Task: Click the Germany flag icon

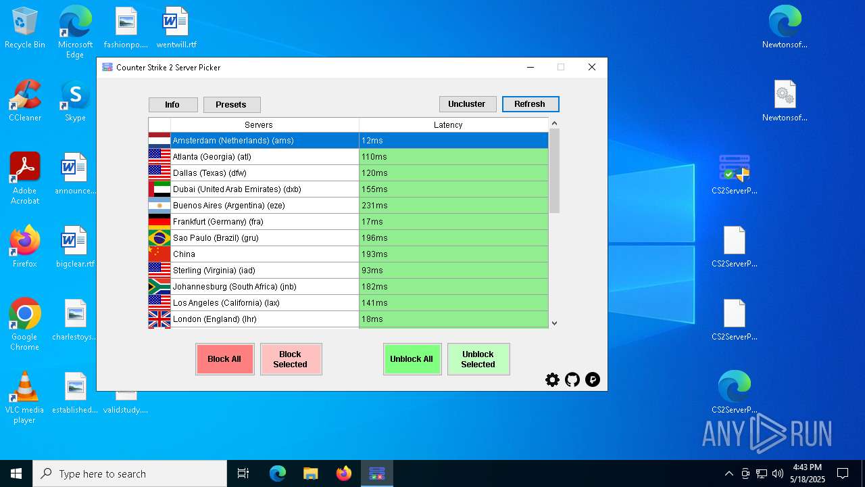Action: [x=159, y=222]
